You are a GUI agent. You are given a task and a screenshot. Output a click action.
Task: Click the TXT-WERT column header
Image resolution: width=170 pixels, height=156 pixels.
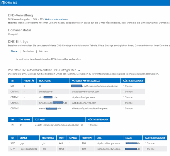click(x=59, y=119)
